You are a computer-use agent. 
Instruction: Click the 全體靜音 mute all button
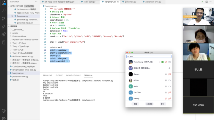tap(149, 104)
